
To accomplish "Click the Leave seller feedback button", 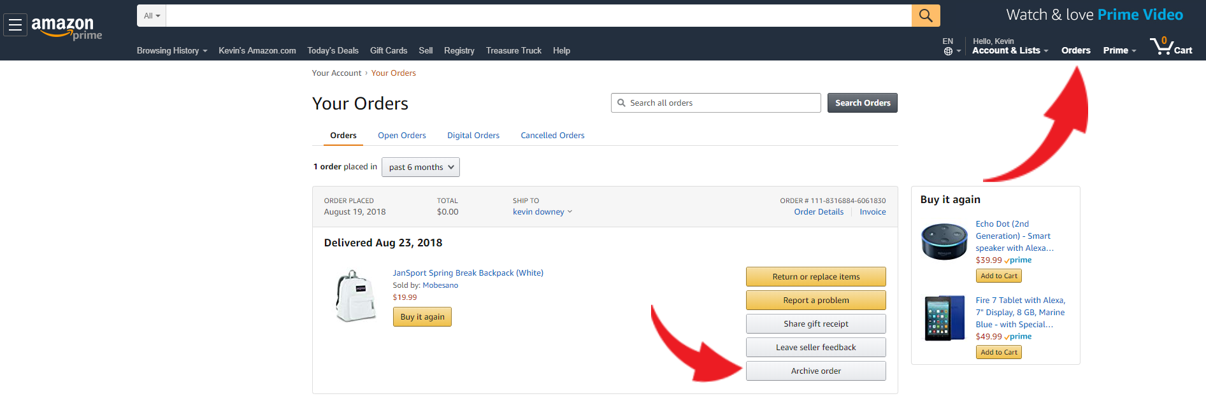I will [x=816, y=348].
